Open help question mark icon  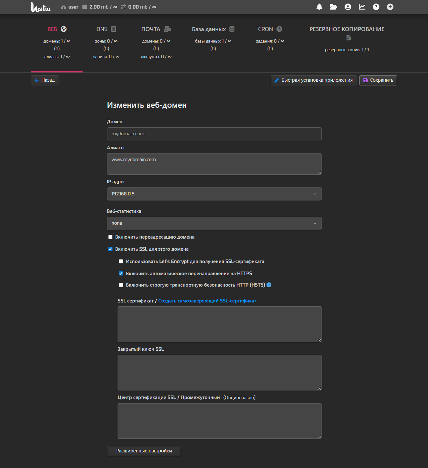376,7
